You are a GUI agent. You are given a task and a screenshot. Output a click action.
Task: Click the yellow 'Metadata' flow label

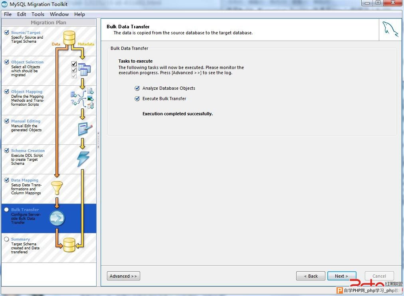(x=86, y=44)
